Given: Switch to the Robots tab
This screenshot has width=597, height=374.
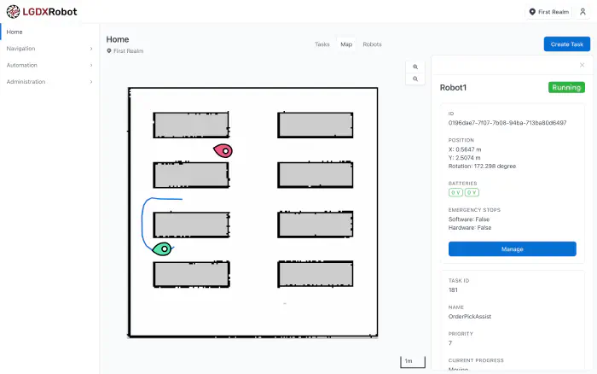Looking at the screenshot, I should pos(372,44).
